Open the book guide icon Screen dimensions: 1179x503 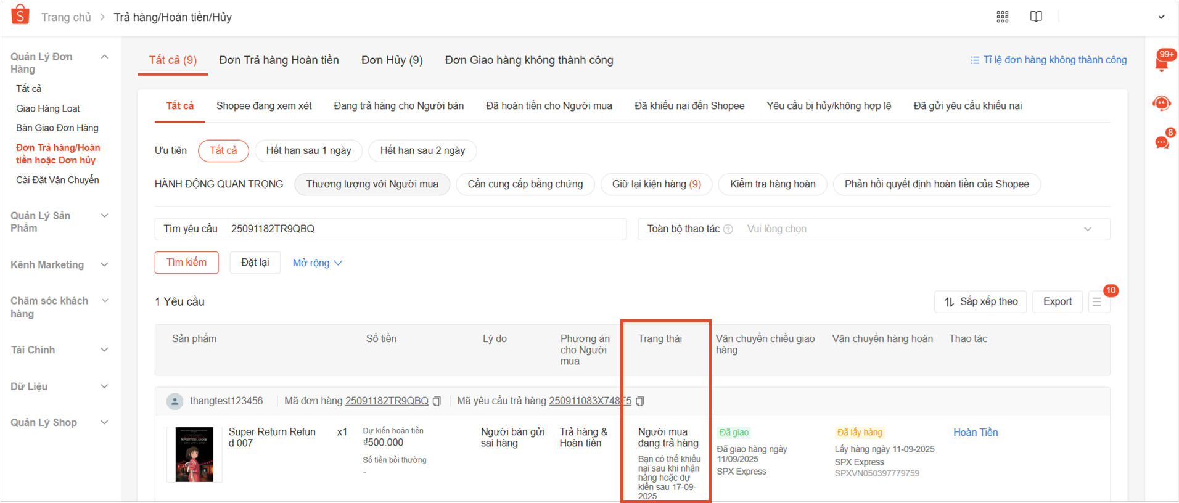1036,17
